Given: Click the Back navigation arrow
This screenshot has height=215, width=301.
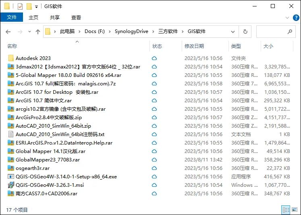Looking at the screenshot, I should [8, 32].
